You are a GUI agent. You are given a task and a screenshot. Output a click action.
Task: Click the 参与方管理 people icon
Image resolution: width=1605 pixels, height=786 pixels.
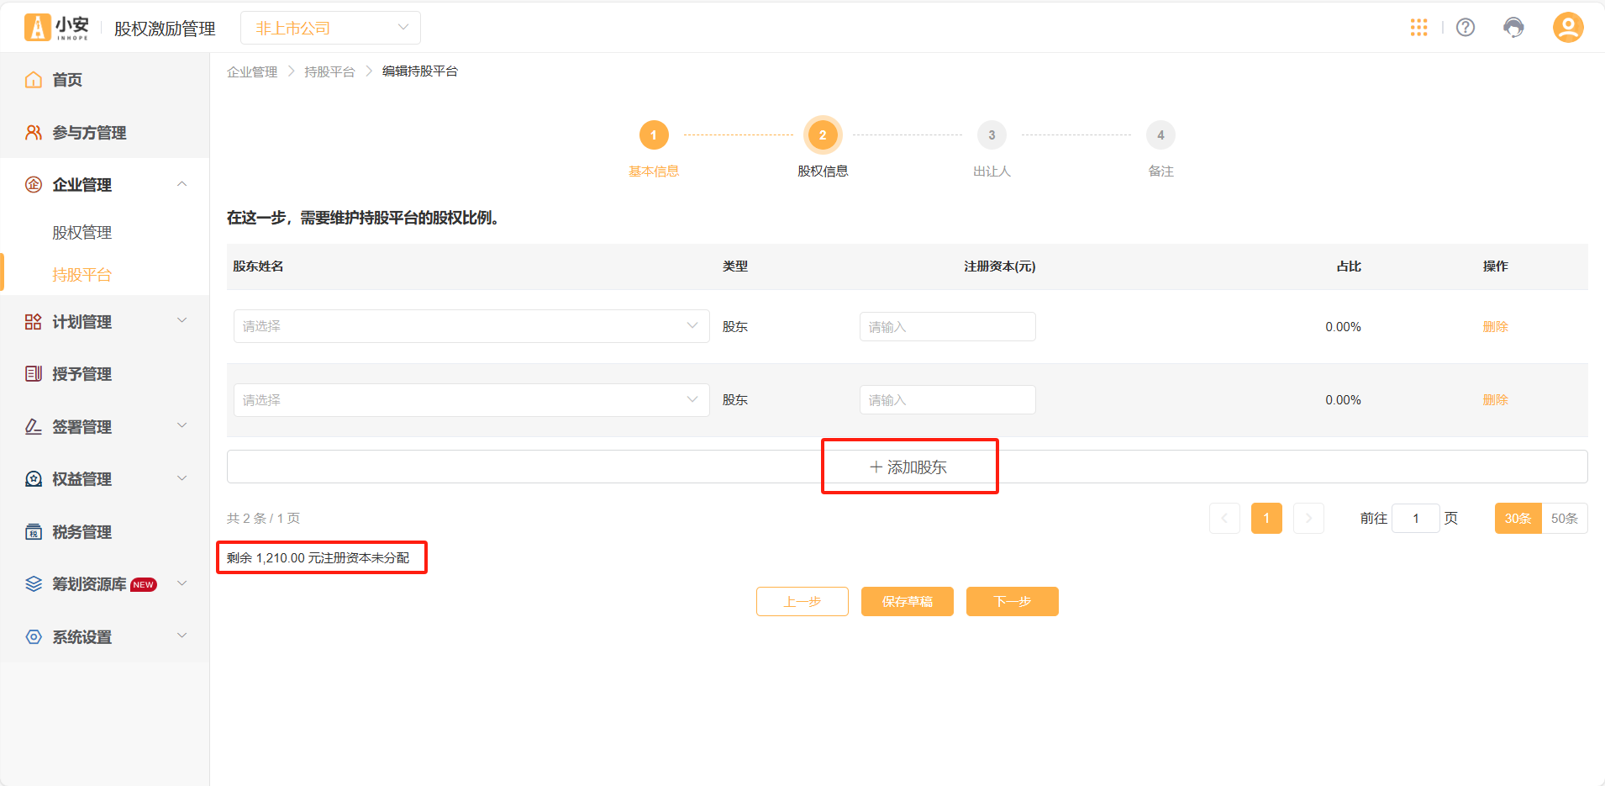pos(34,133)
